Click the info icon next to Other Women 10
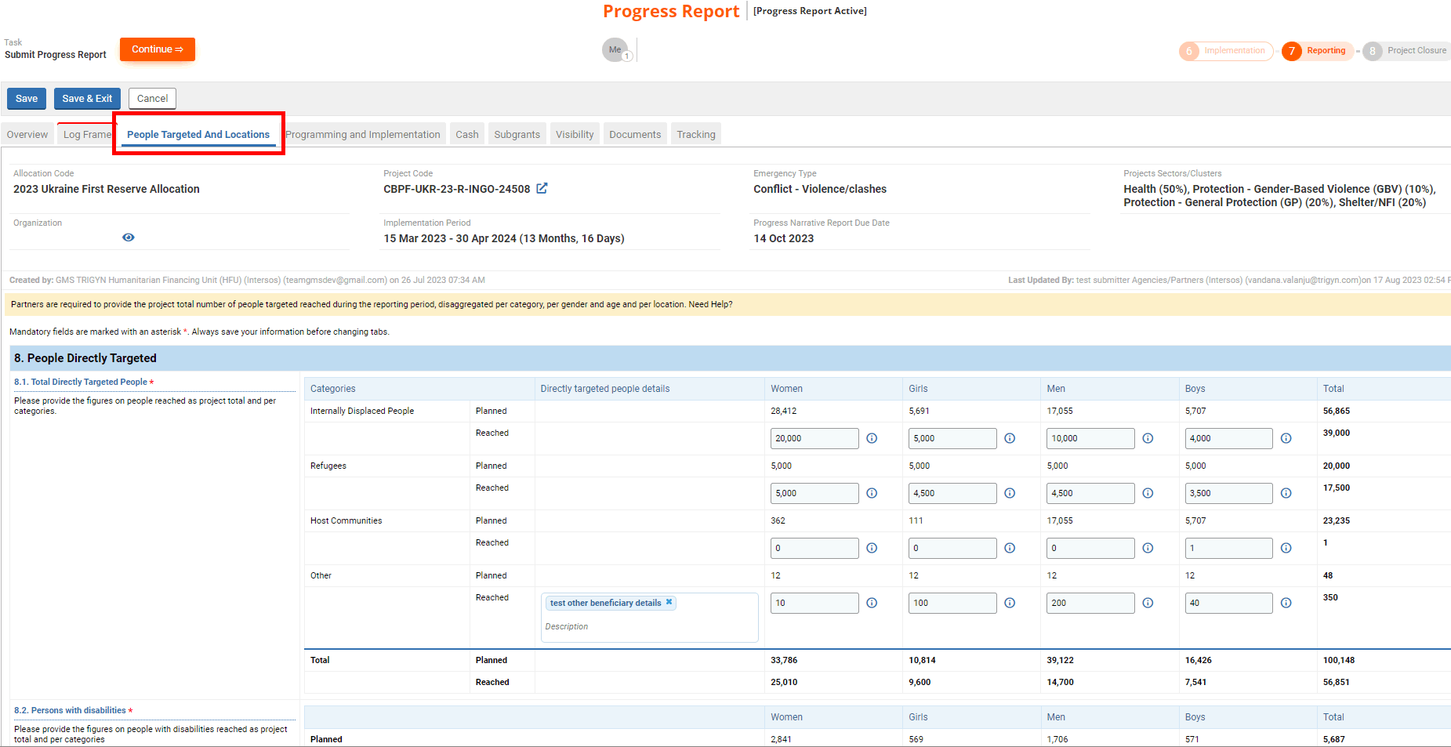1451x747 pixels. click(872, 603)
